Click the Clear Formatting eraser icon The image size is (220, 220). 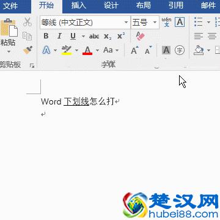click(x=140, y=36)
